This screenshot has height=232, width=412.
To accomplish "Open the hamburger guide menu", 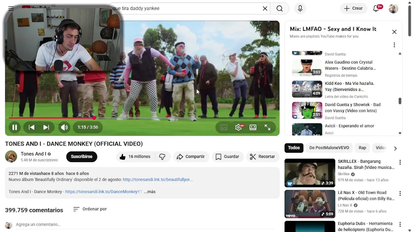I will coord(11,8).
